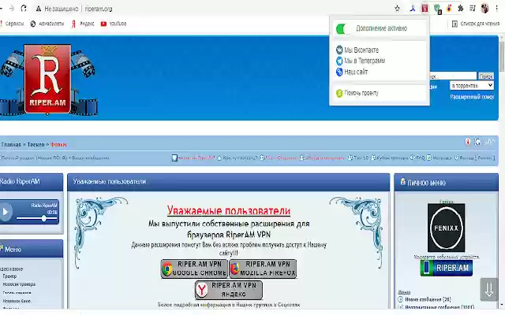Open the 'Расширенный поиск' link

(x=472, y=97)
